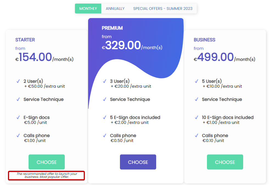The width and height of the screenshot is (272, 185).
Task: Click the Premium €329.00 price header
Action: coord(132,45)
